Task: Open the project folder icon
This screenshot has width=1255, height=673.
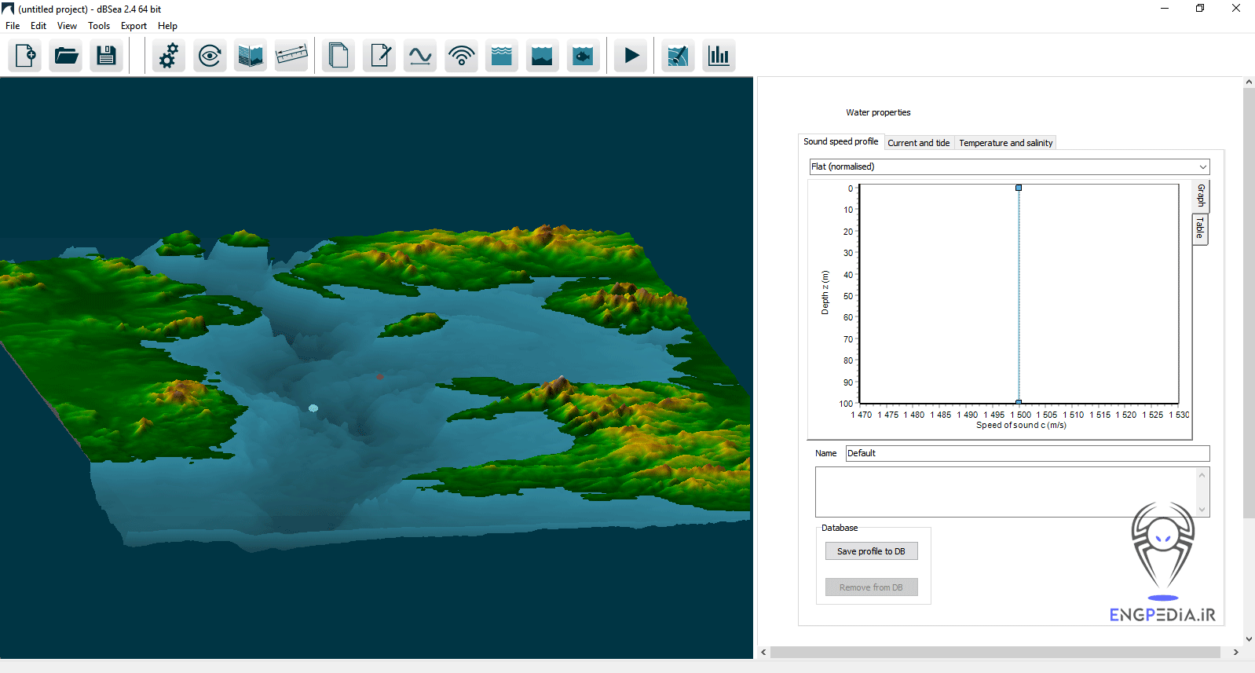Action: [x=66, y=56]
